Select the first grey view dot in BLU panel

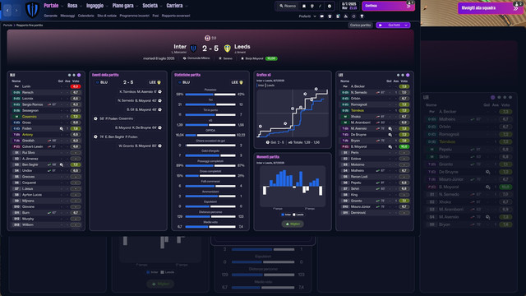tap(69, 75)
